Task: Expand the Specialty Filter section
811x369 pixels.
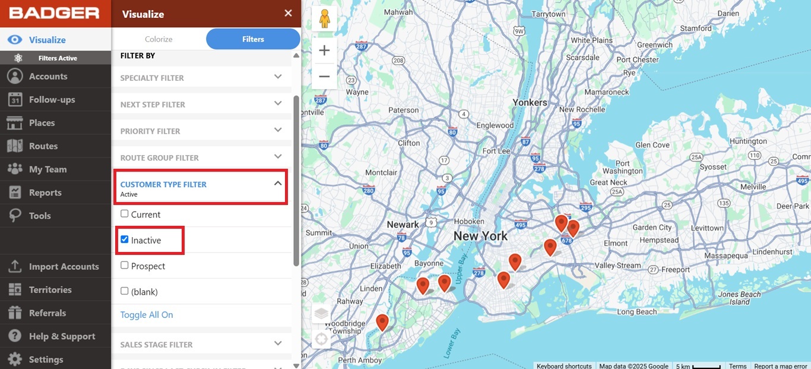Action: point(202,77)
